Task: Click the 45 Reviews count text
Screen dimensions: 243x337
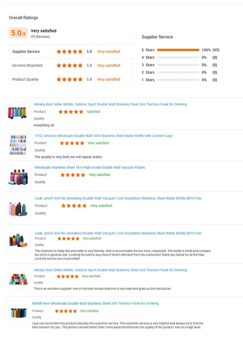Action: [40, 37]
